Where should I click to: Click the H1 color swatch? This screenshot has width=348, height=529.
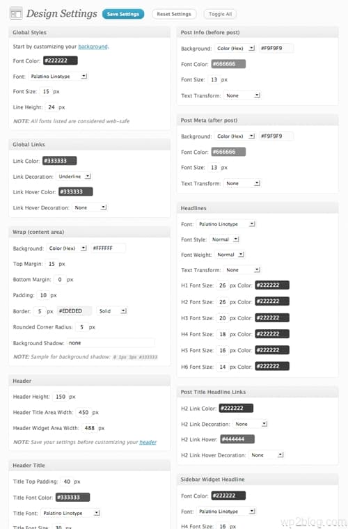(x=272, y=285)
